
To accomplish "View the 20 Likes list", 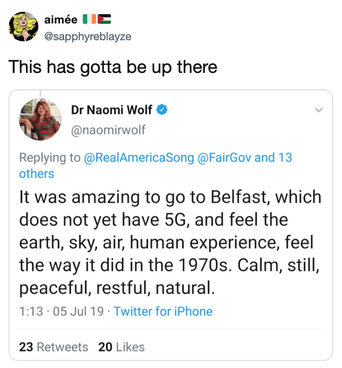I will (x=121, y=347).
